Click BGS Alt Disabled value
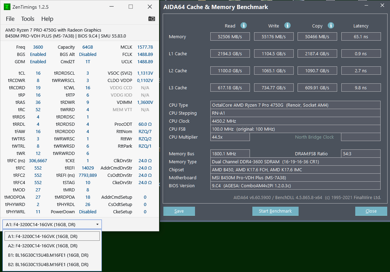This screenshot has height=272, width=390. [88, 54]
